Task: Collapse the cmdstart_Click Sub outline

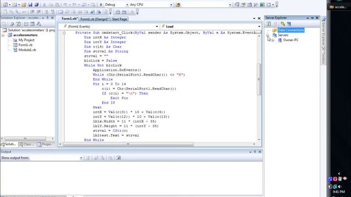Action: pyautogui.click(x=64, y=33)
